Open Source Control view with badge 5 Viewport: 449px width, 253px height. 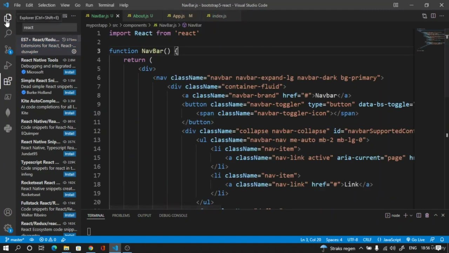click(x=8, y=49)
